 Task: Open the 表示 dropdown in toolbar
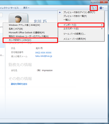coord(26,8)
